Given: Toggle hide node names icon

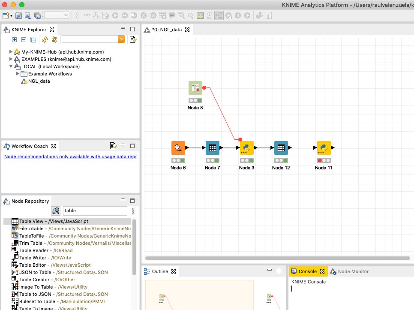Looking at the screenshot, I should [x=219, y=15].
